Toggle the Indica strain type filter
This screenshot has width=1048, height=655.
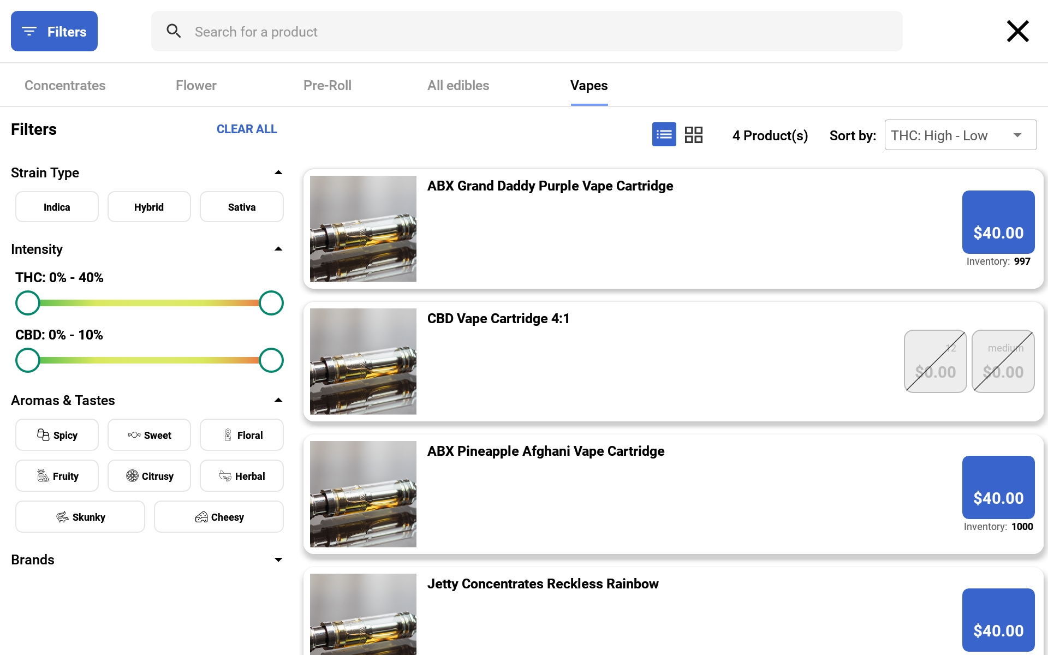[x=57, y=207]
